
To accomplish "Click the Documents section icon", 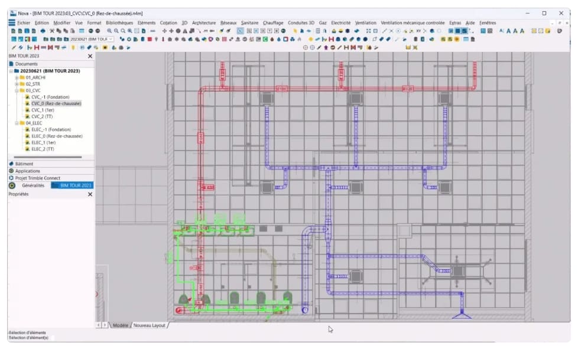I will [11, 64].
